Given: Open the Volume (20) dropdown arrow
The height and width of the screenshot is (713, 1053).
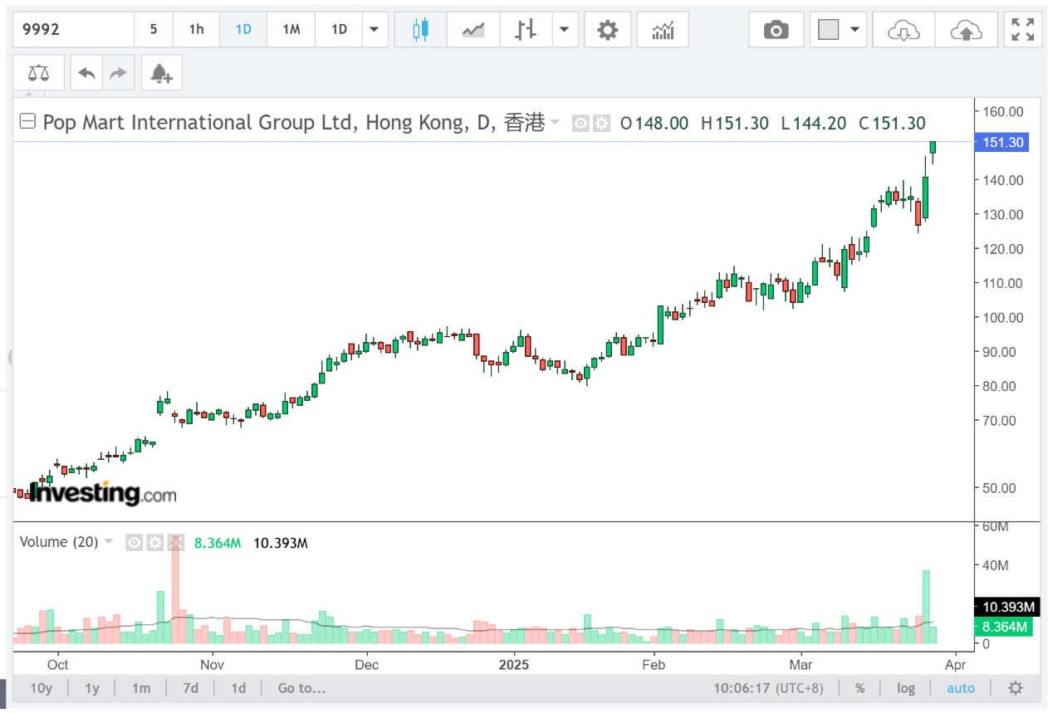Looking at the screenshot, I should click(x=107, y=543).
